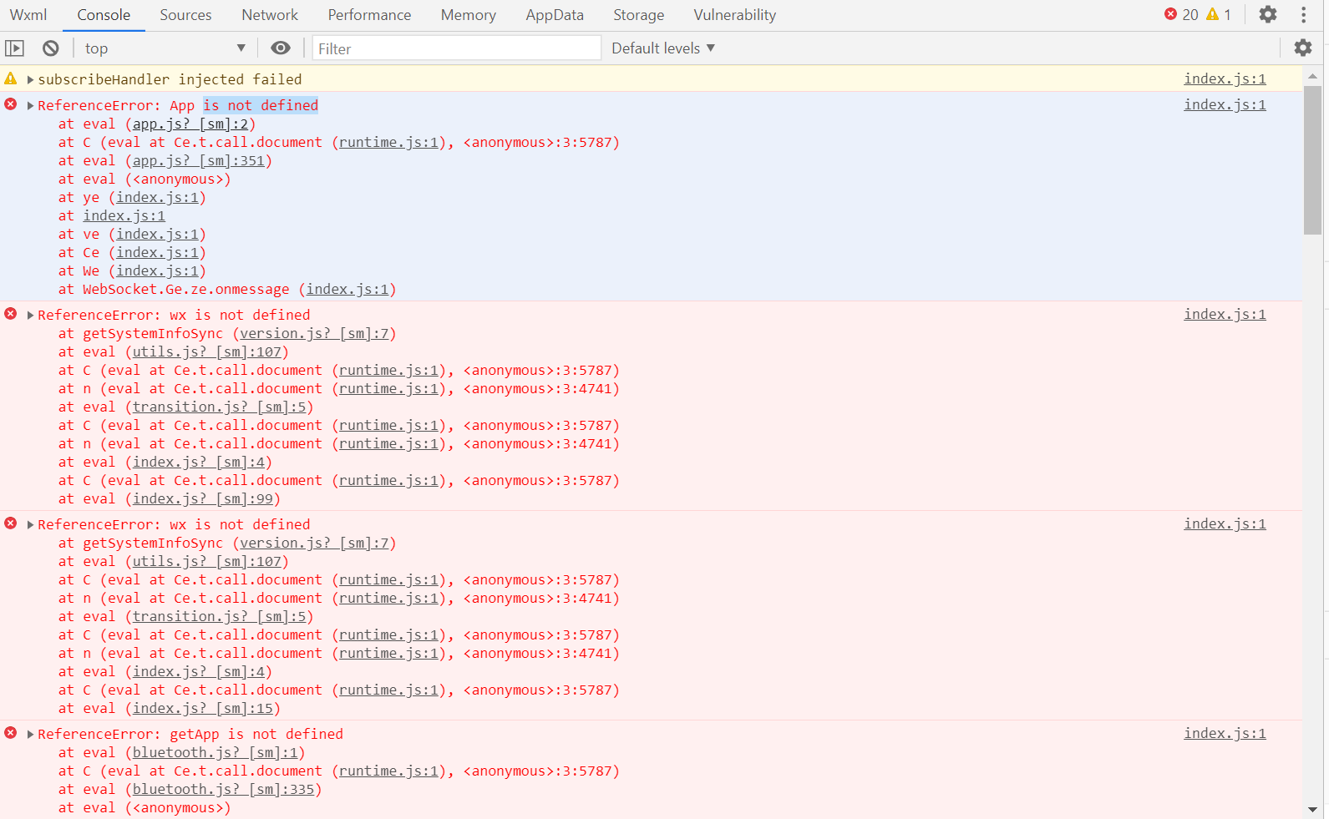1329x819 pixels.
Task: Show the AppData tab
Action: tap(555, 15)
